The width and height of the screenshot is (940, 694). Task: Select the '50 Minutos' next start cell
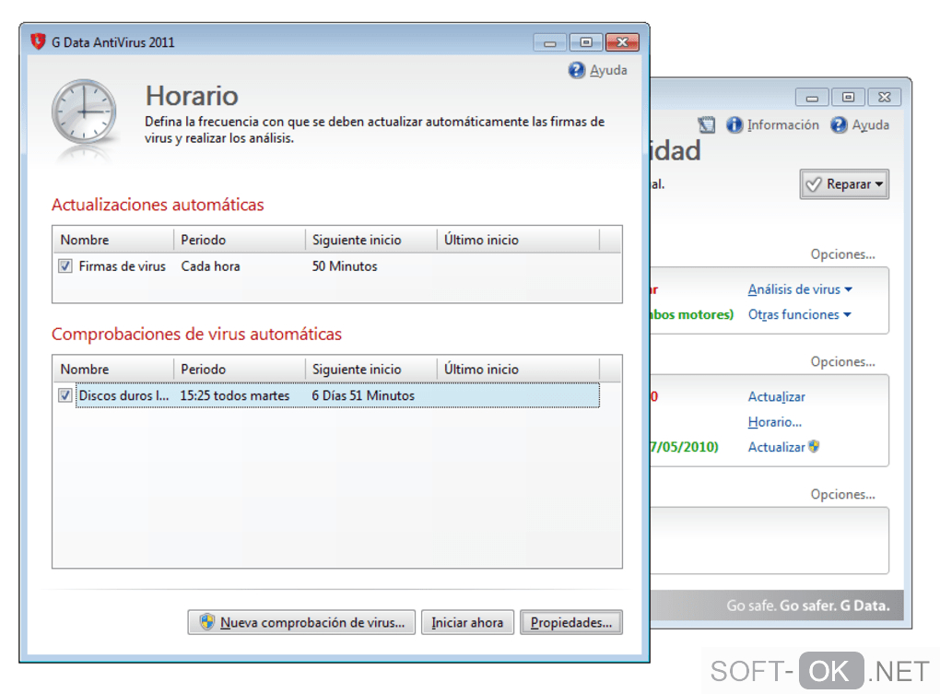(345, 266)
